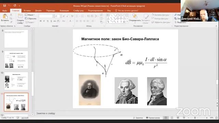The height and width of the screenshot is (123, 219).
Task: Click the Сбросить reset button
Action: 30,18
